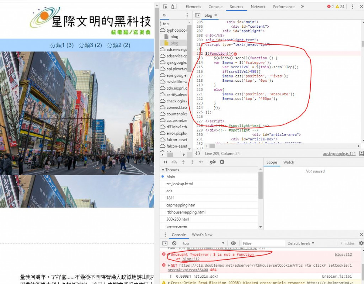Clear the console
This screenshot has height=284, width=364.
tap(174, 243)
